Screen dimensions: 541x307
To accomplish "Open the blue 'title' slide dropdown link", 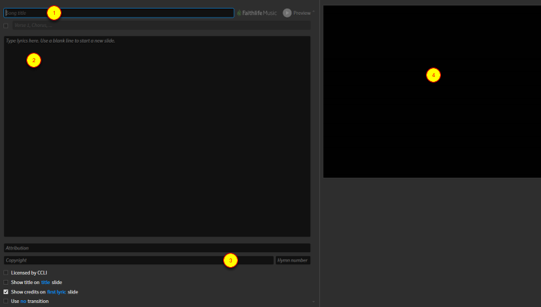I will click(45, 282).
